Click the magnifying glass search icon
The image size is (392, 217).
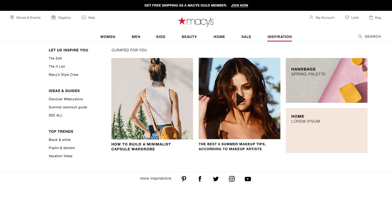pos(360,36)
